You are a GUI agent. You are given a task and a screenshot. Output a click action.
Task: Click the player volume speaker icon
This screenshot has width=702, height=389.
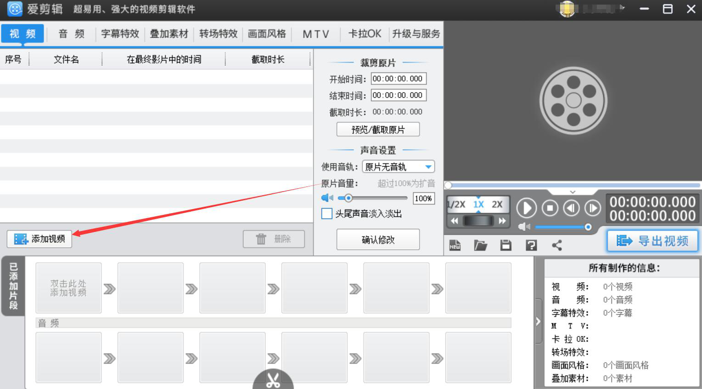[x=524, y=227]
